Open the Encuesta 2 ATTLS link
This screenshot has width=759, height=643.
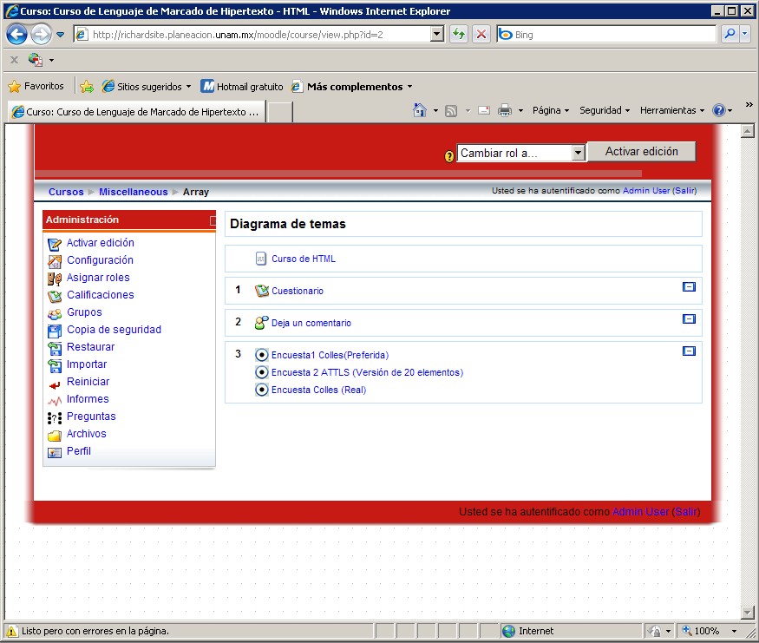pyautogui.click(x=367, y=373)
